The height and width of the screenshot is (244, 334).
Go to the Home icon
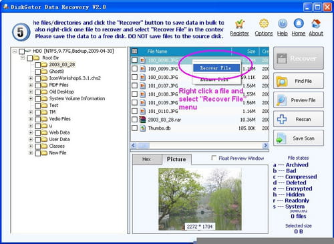(299, 23)
